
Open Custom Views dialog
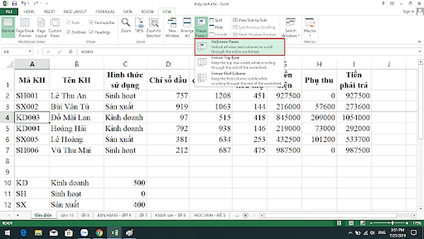(x=55, y=27)
